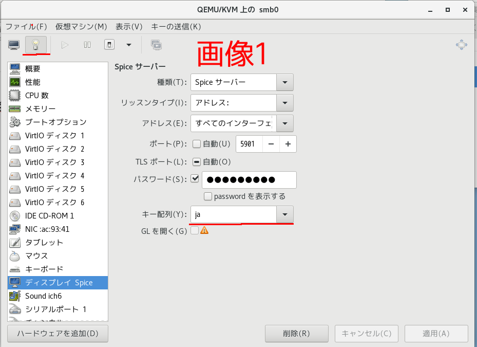
Task: Select マウス device
Action: click(x=58, y=256)
